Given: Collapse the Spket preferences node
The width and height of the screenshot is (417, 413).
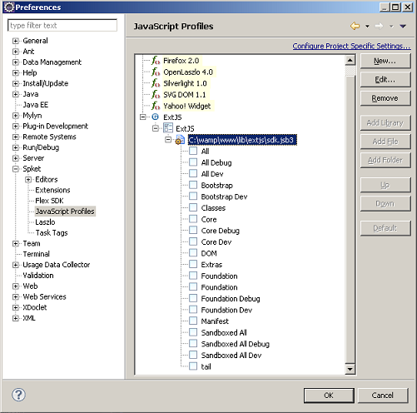Looking at the screenshot, I should (x=16, y=169).
